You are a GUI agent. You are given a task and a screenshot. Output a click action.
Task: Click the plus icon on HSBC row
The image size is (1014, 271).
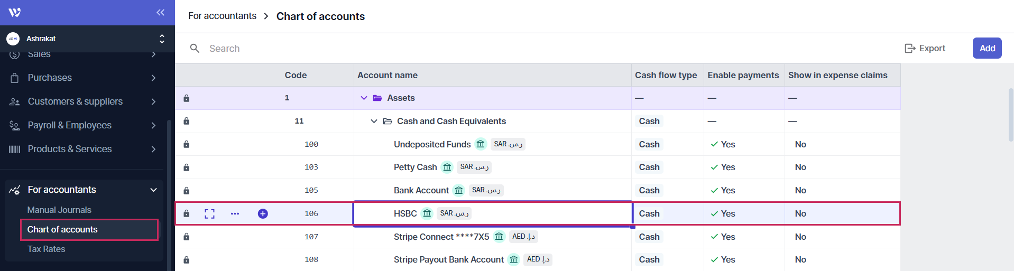[x=263, y=213]
